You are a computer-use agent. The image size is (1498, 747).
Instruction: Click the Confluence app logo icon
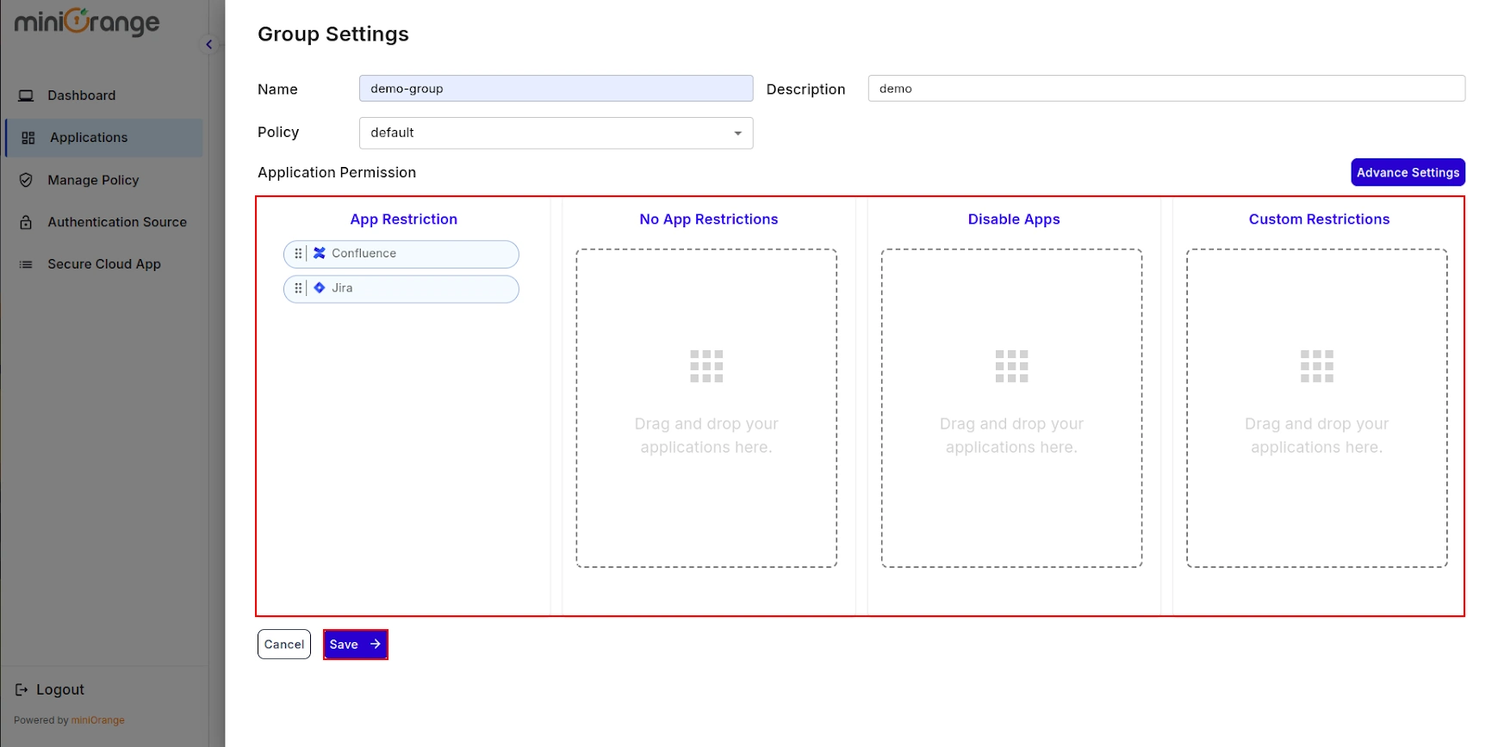click(320, 253)
